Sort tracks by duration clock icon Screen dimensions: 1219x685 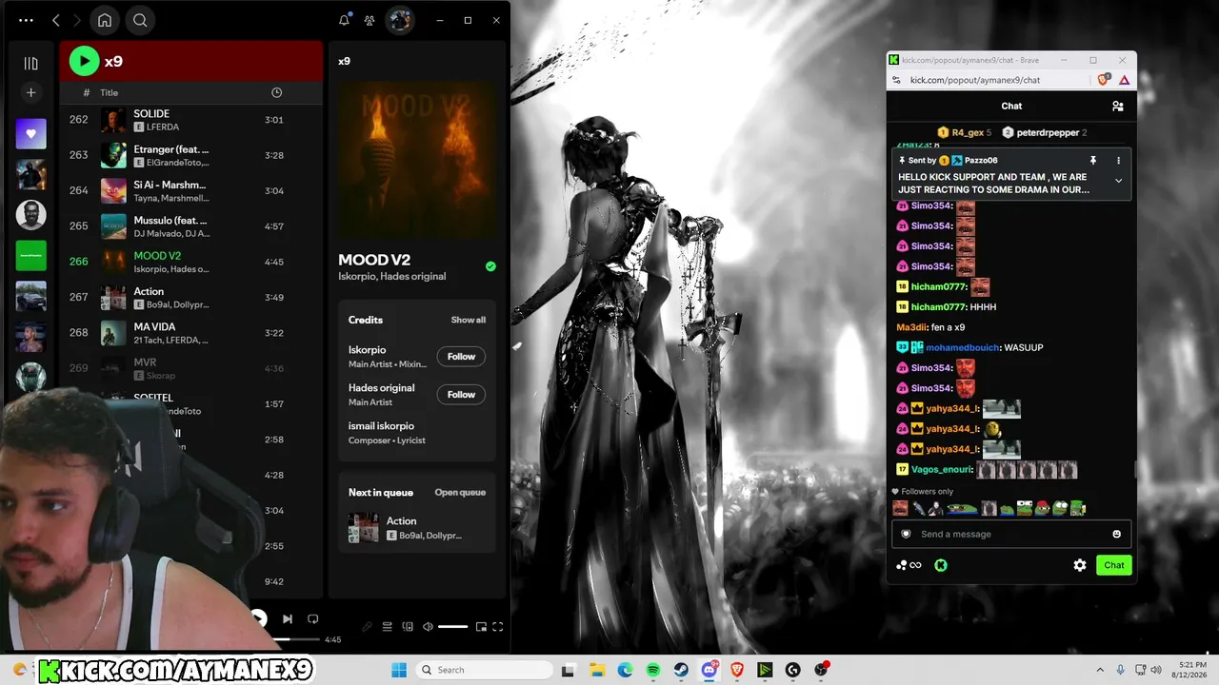276,92
